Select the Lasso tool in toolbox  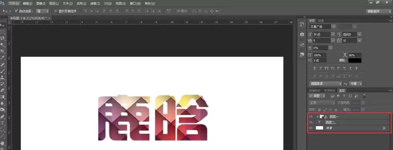pyautogui.click(x=2, y=38)
